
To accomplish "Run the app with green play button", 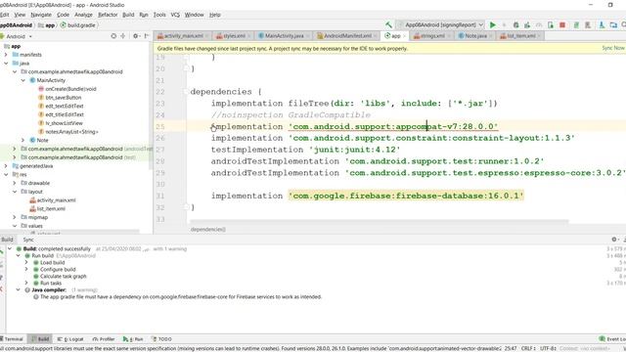I will 493,24.
